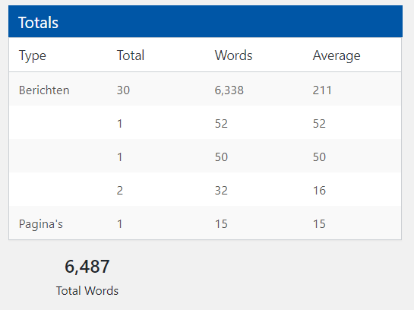Select the Type column header
Image resolution: width=414 pixels, height=310 pixels.
(33, 55)
